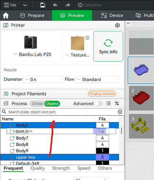The width and height of the screenshot is (154, 180).
Task: Click filament color swatch of upper box
Action: [x=102, y=157]
